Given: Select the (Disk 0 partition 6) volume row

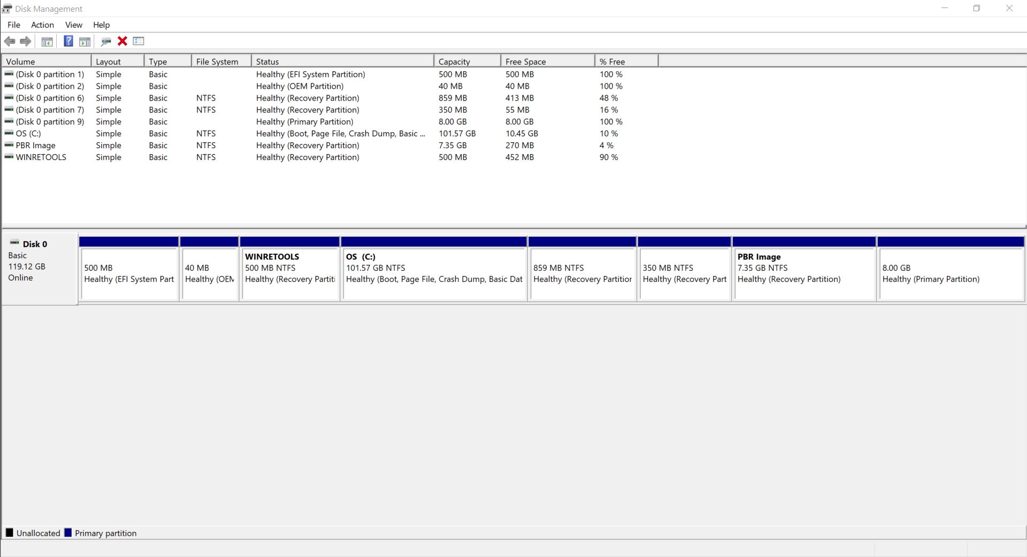Looking at the screenshot, I should 330,98.
